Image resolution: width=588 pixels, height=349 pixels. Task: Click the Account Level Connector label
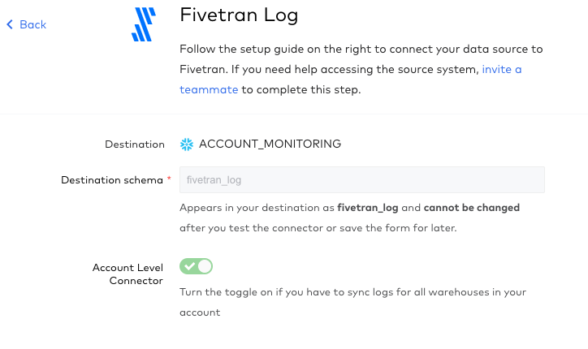(128, 274)
